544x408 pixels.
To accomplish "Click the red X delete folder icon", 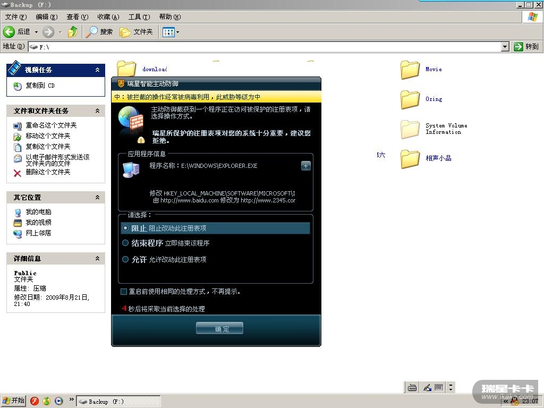I will tap(18, 173).
